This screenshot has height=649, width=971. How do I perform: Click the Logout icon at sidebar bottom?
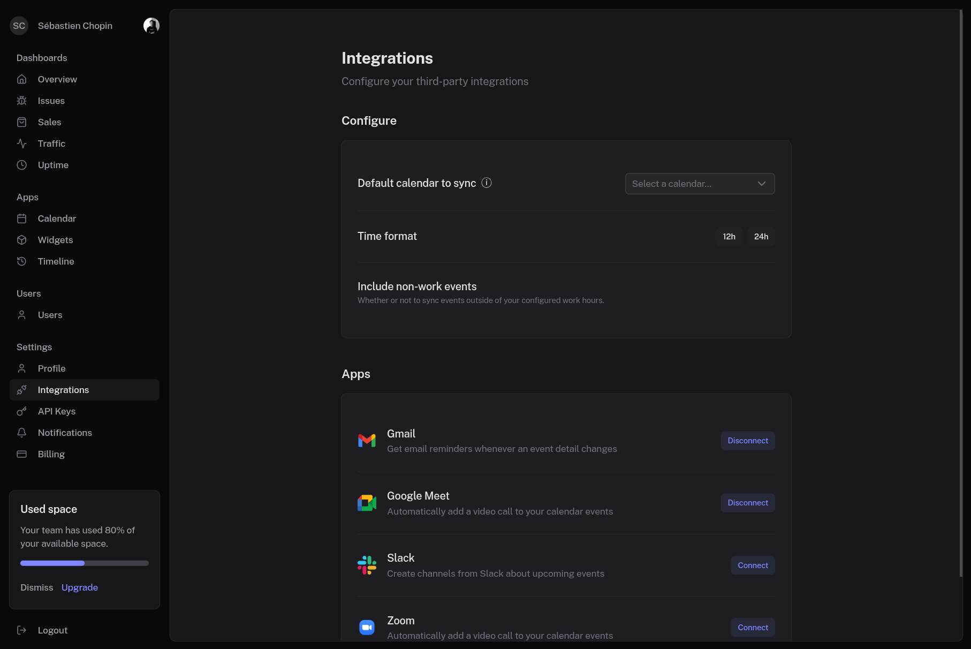pyautogui.click(x=21, y=630)
